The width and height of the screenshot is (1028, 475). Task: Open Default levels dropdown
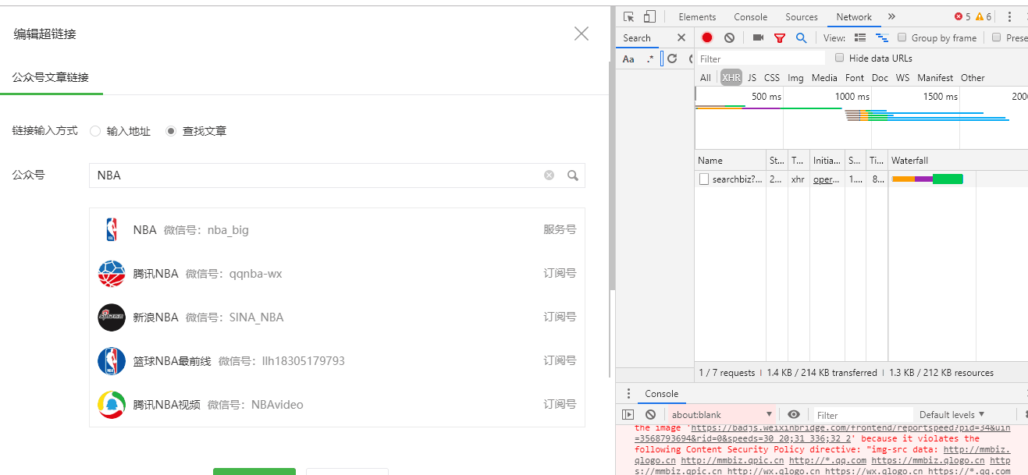pos(952,415)
